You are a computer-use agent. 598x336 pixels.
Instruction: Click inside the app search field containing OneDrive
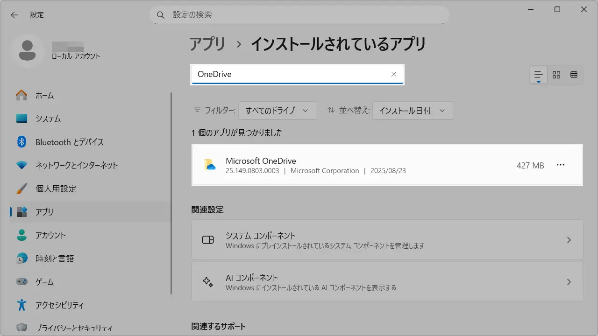tap(297, 74)
